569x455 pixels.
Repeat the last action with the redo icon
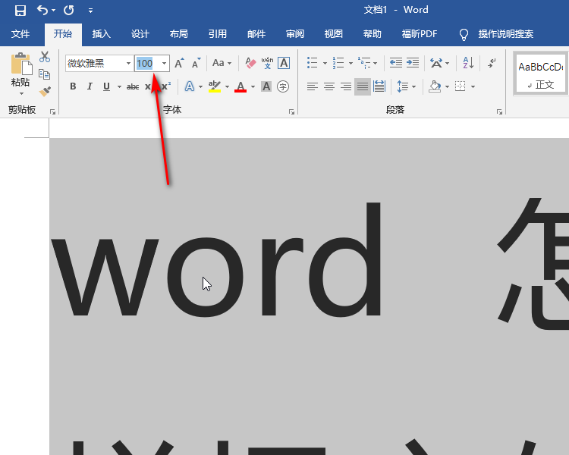[x=68, y=10]
